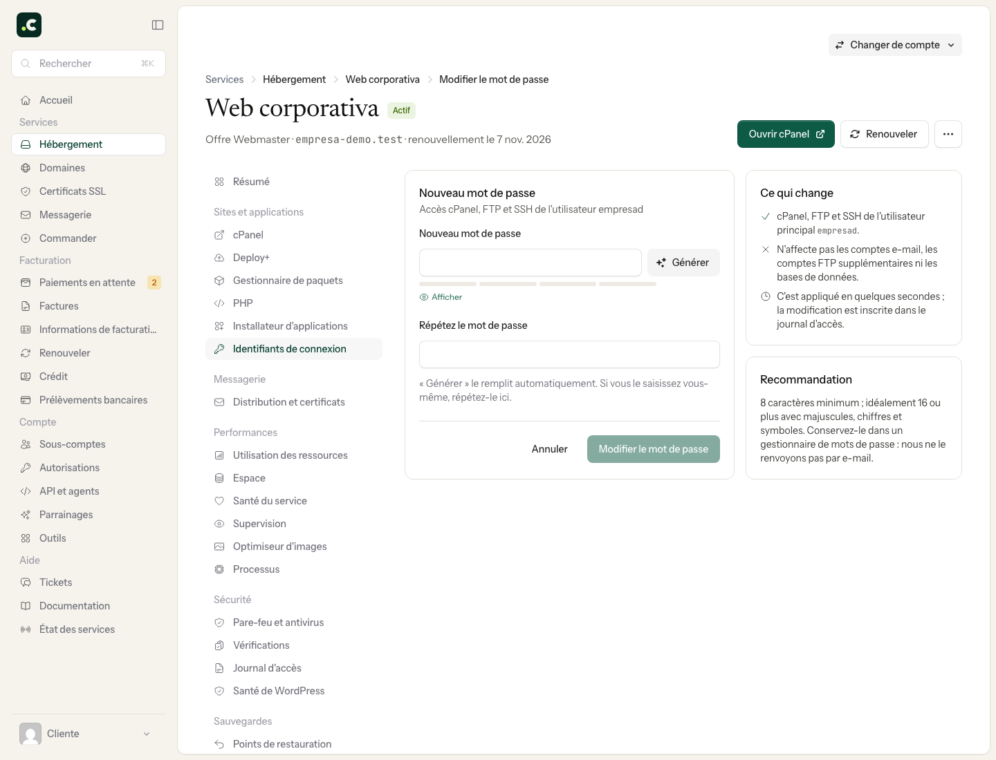Focus the Répétez le mot de passe field
This screenshot has height=760, width=996.
pyautogui.click(x=569, y=354)
